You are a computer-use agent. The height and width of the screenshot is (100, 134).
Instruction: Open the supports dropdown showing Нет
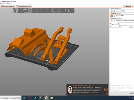(126, 24)
